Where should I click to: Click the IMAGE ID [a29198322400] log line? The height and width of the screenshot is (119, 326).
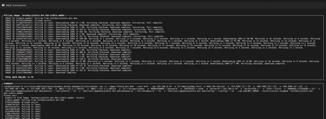coord(85,36)
